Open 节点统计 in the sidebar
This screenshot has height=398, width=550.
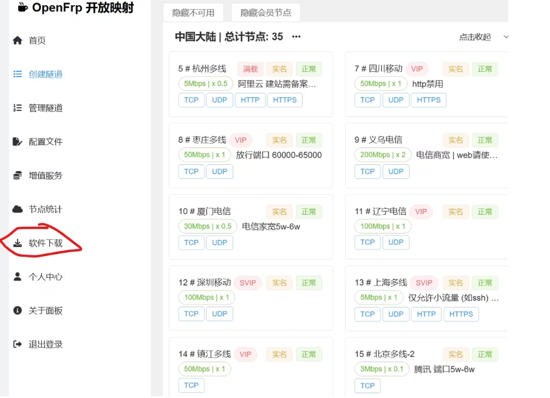(46, 210)
